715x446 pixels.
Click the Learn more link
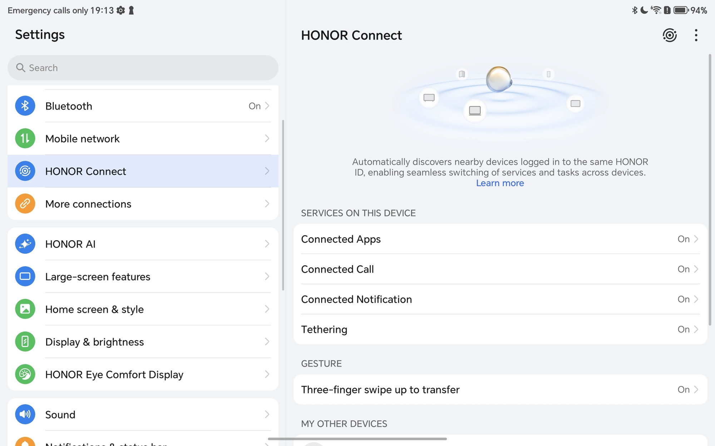point(500,183)
